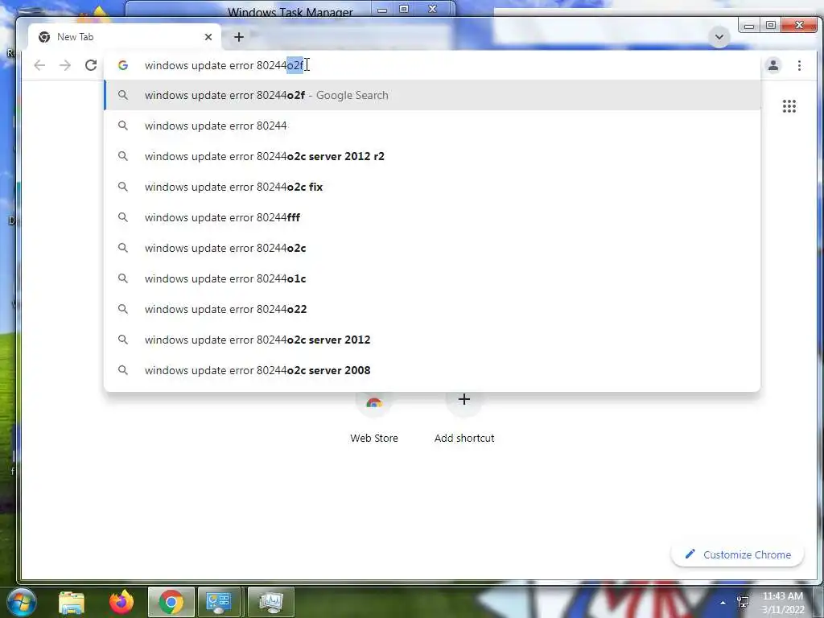Image resolution: width=824 pixels, height=618 pixels.
Task: Launch Firefox from the taskbar
Action: 122,602
